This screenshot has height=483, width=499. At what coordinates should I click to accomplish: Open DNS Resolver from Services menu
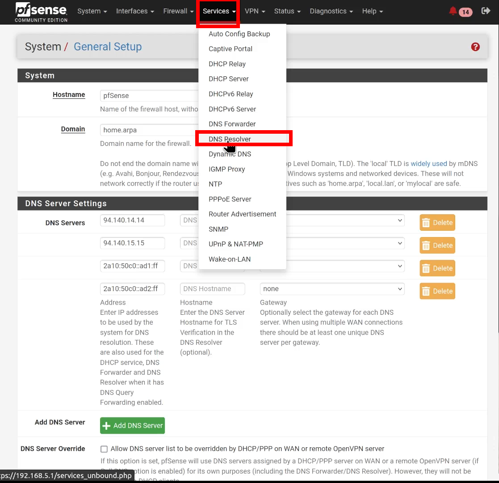click(242, 139)
